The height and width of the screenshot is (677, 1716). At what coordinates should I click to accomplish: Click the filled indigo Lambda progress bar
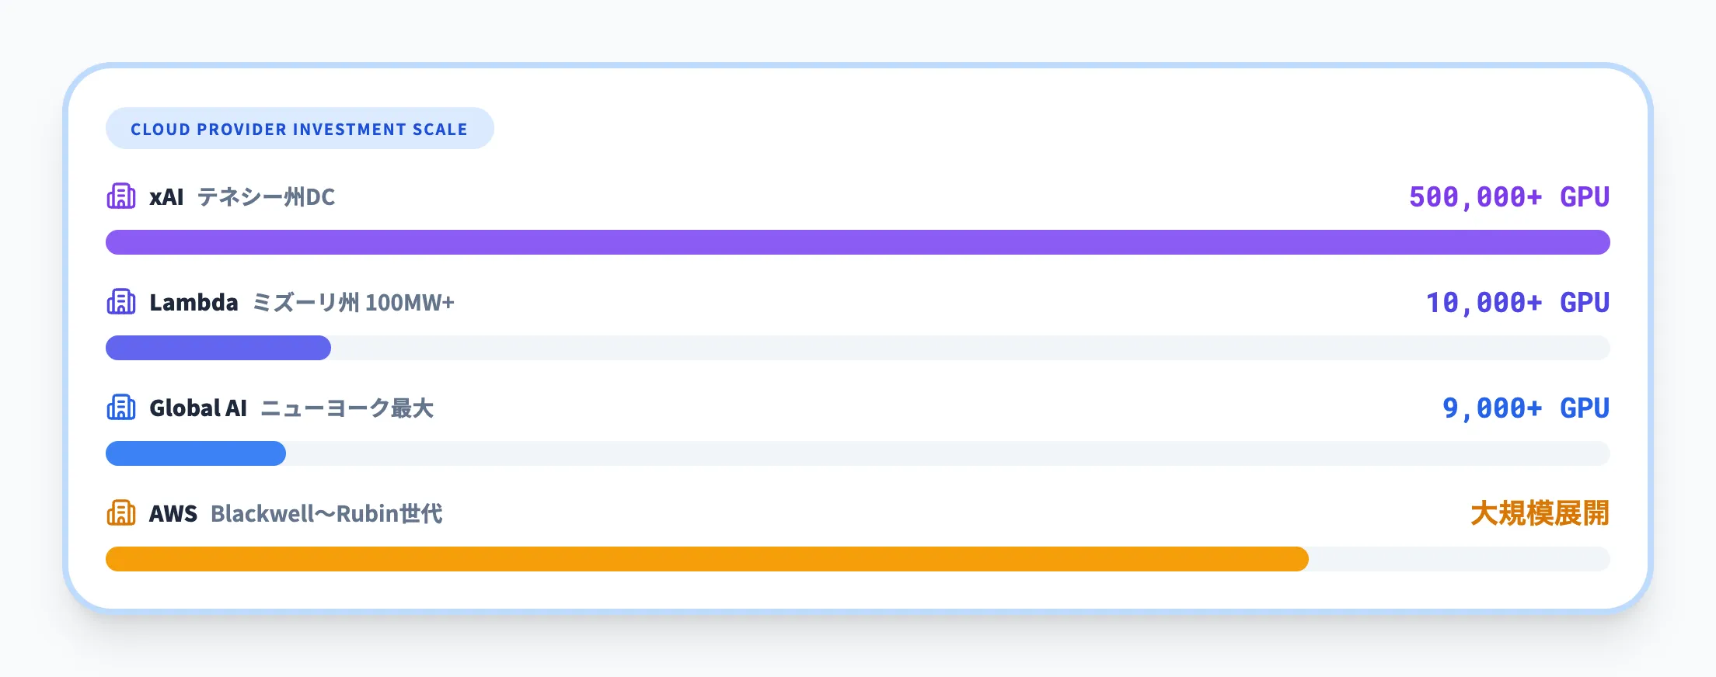(218, 348)
